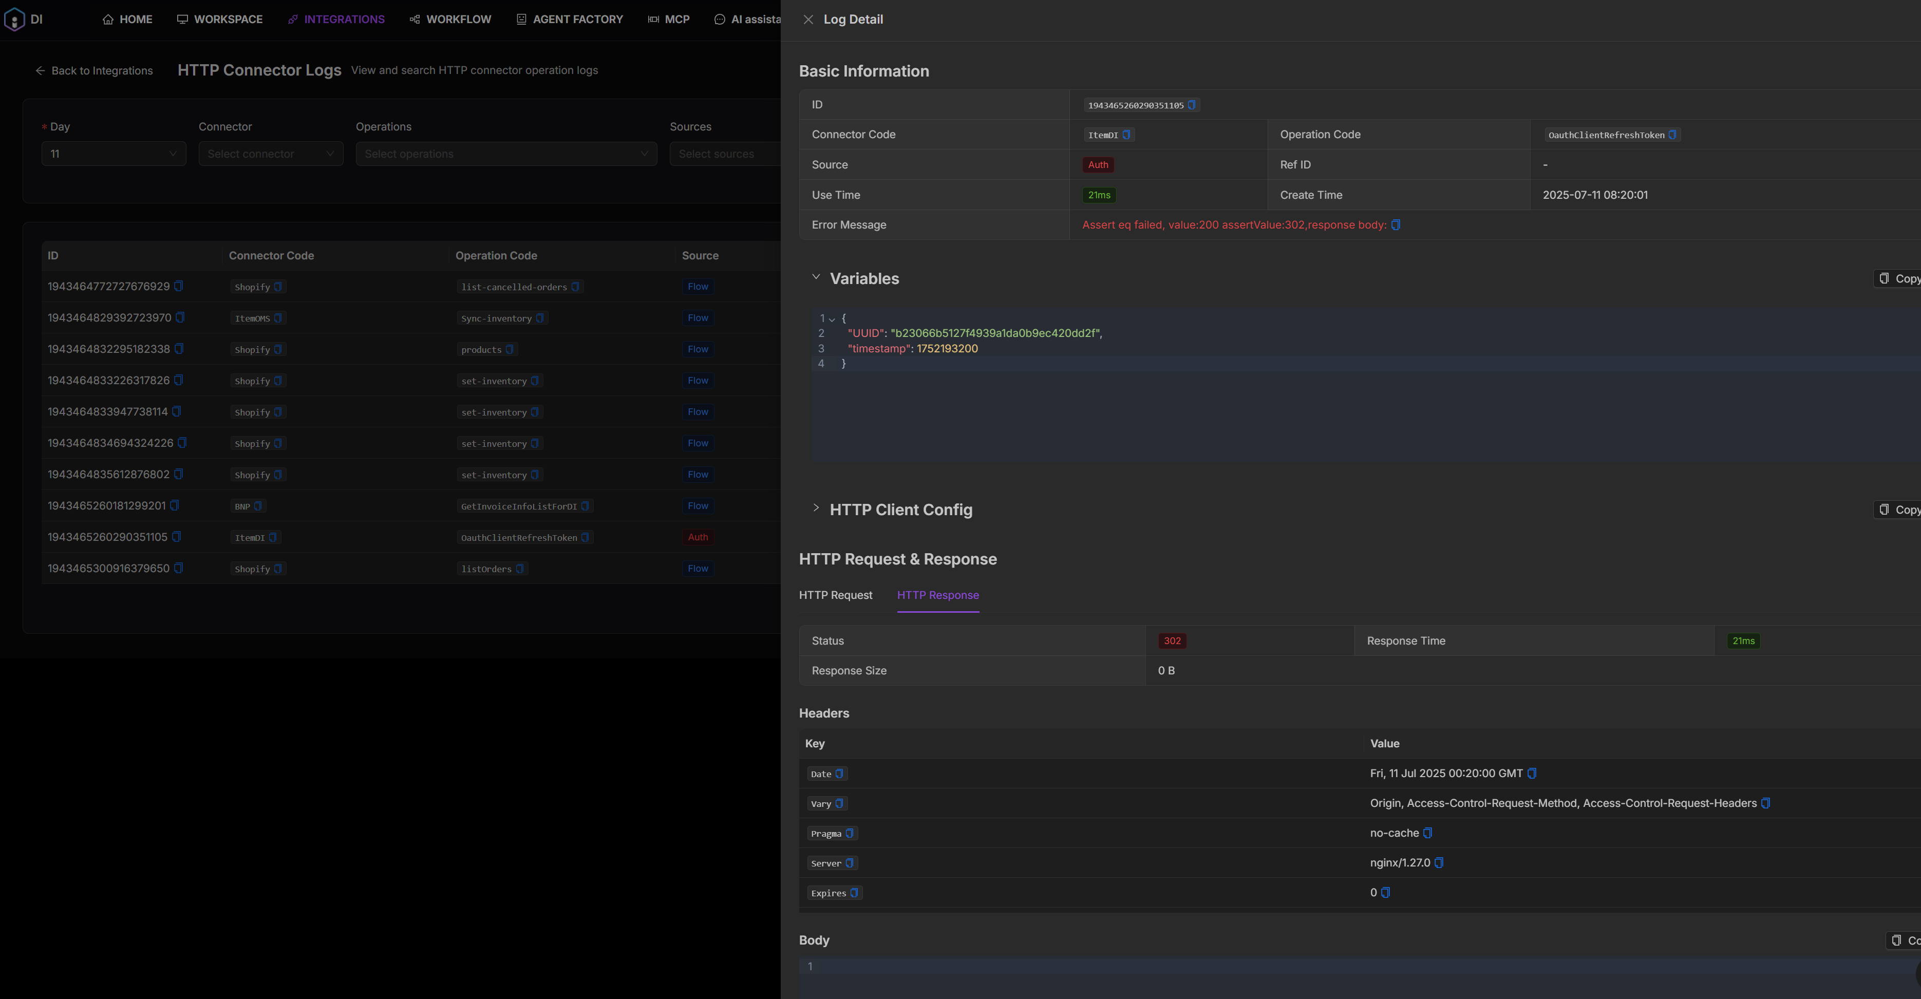This screenshot has width=1921, height=999.
Task: Copy the ItemDI connector code value
Action: coord(1126,135)
